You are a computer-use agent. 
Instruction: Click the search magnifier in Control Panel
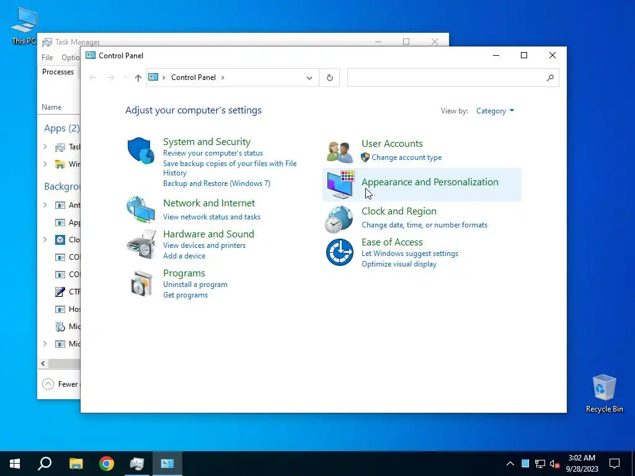coord(550,77)
